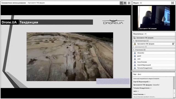
Task: Click the chat message from Алла Ачасова
Action: click(139, 94)
